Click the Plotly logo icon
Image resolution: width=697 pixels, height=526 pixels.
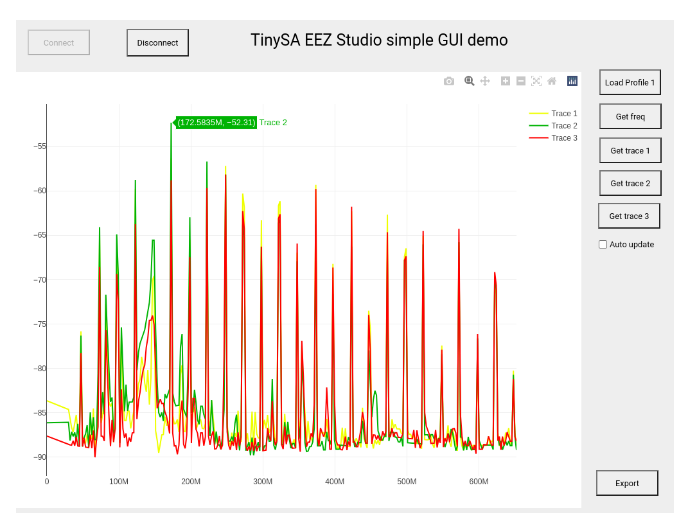(572, 81)
